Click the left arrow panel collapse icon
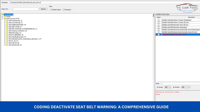Screen dimensions: 200x112 (153, 15)
